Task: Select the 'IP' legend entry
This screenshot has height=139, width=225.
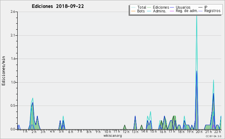Action: coord(203,7)
